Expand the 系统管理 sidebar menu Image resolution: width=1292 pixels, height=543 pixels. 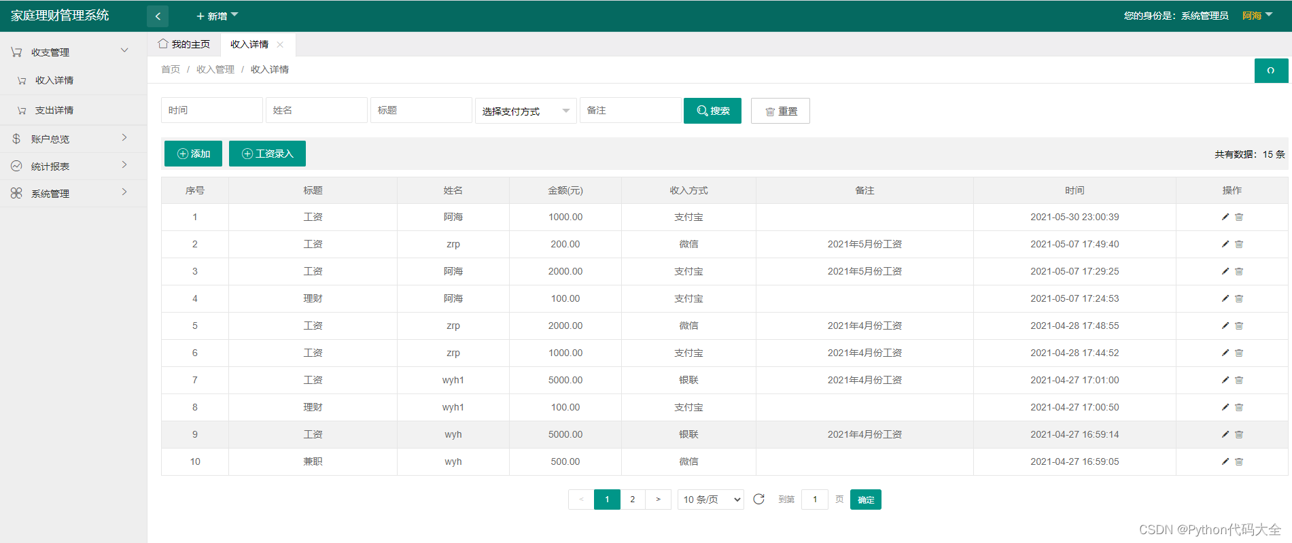coord(73,193)
